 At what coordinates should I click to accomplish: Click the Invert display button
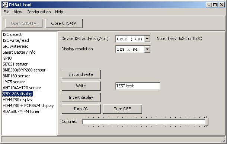[x=81, y=97]
